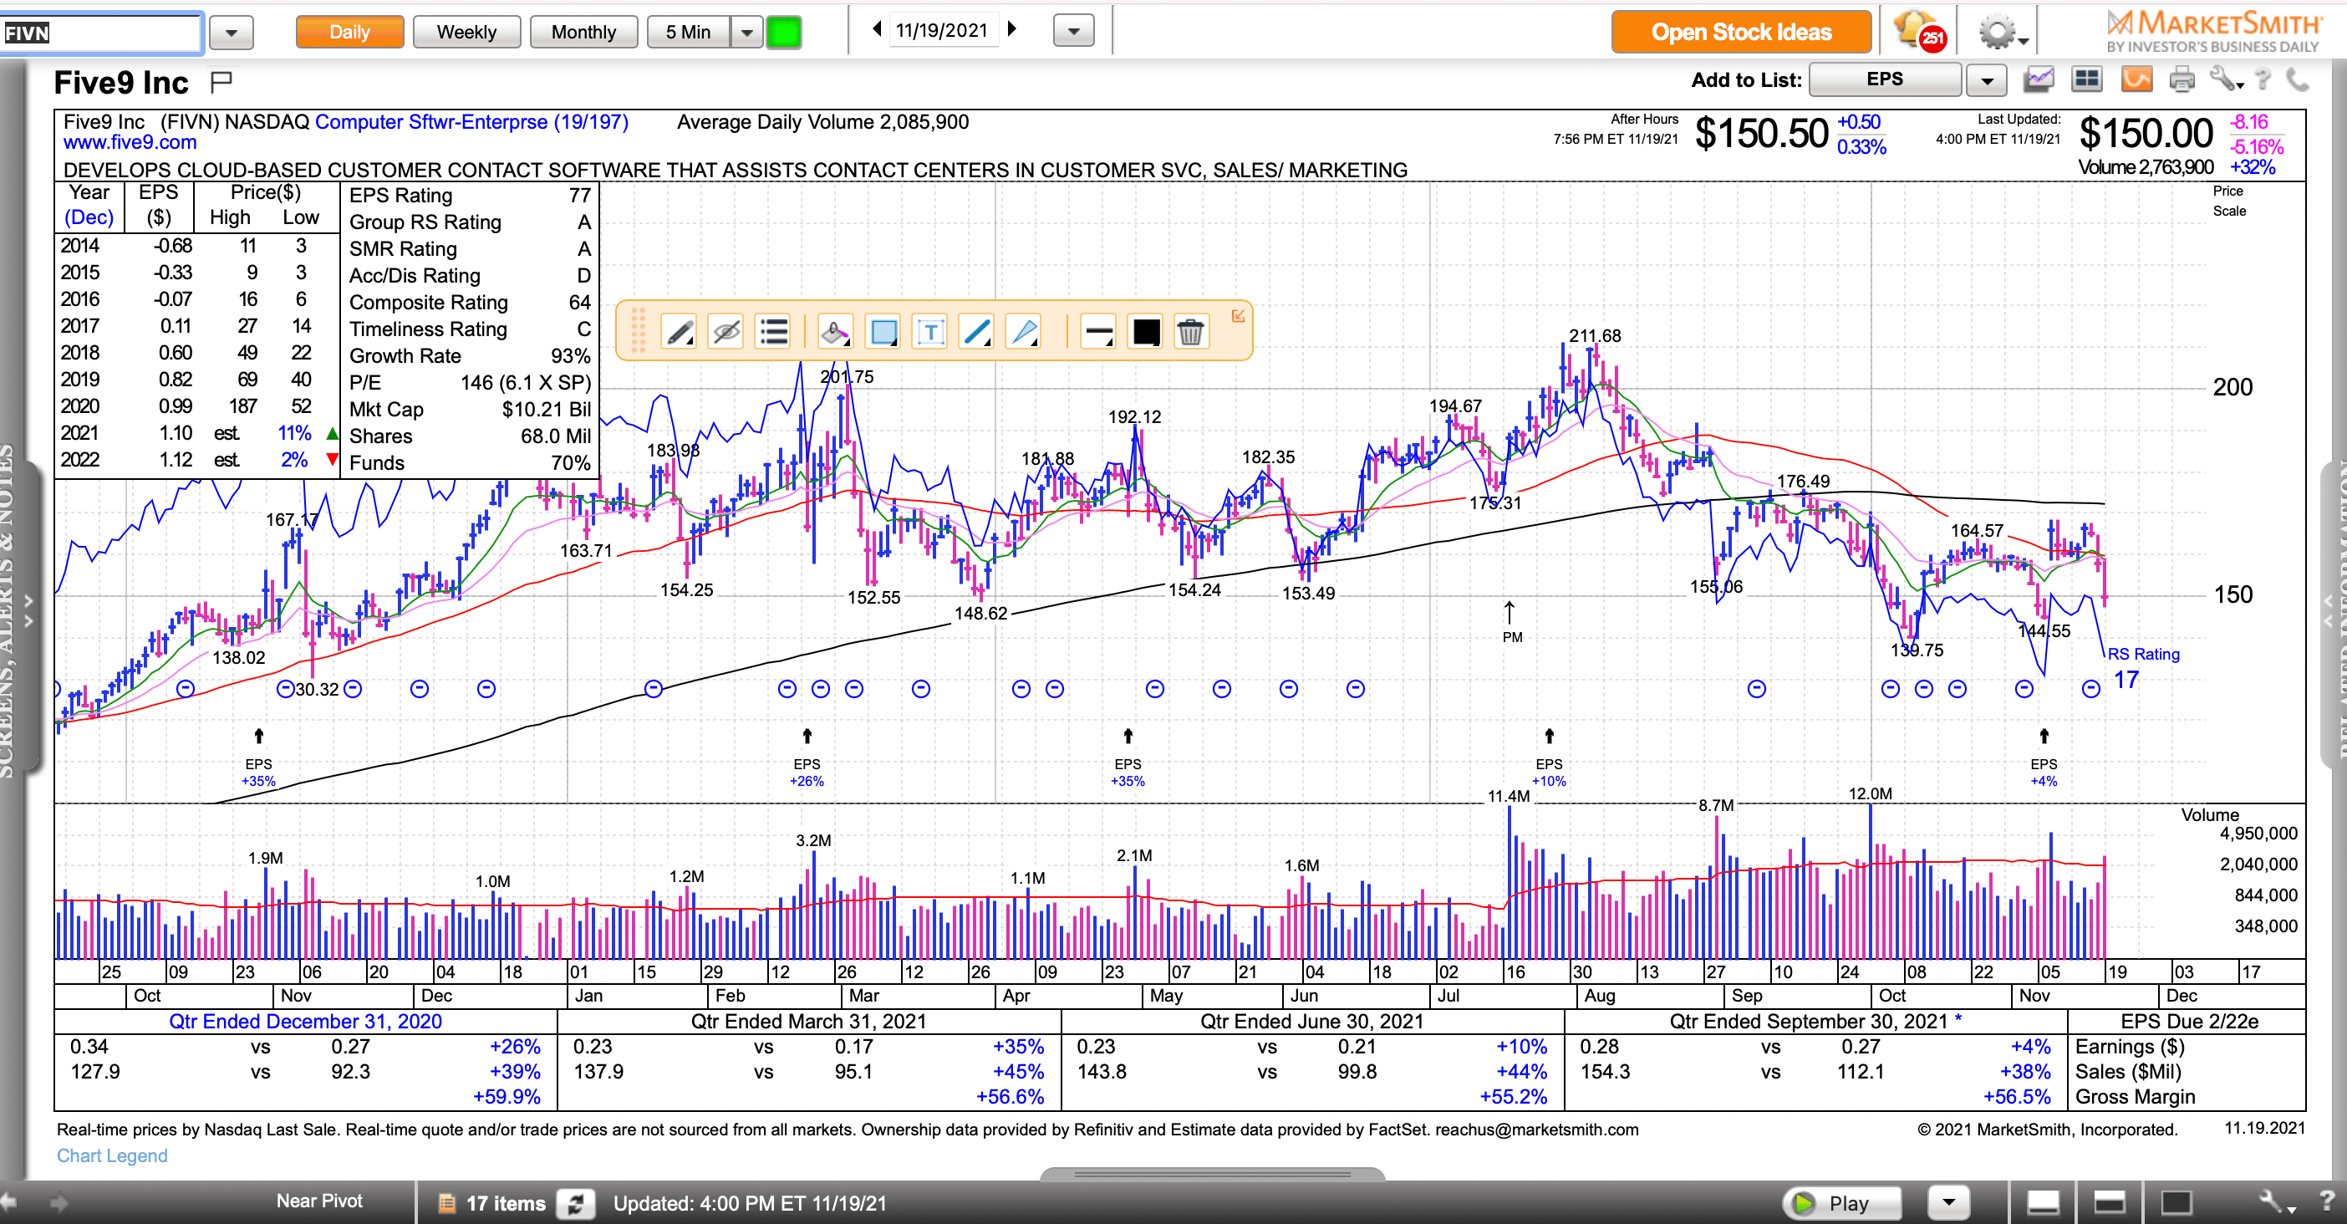2347x1224 pixels.
Task: Open the www.five9.com link
Action: [x=130, y=143]
